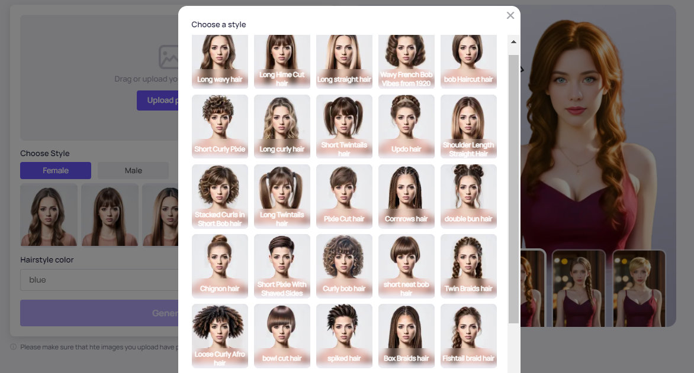Close the Choose a style dialog
The height and width of the screenshot is (373, 694).
pyautogui.click(x=510, y=15)
